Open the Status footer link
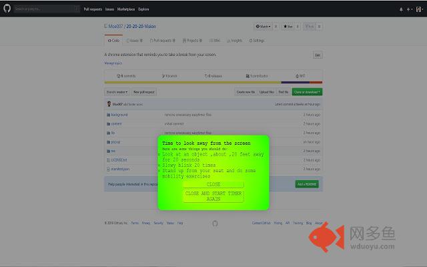This screenshot has height=267, width=427. 170,223
